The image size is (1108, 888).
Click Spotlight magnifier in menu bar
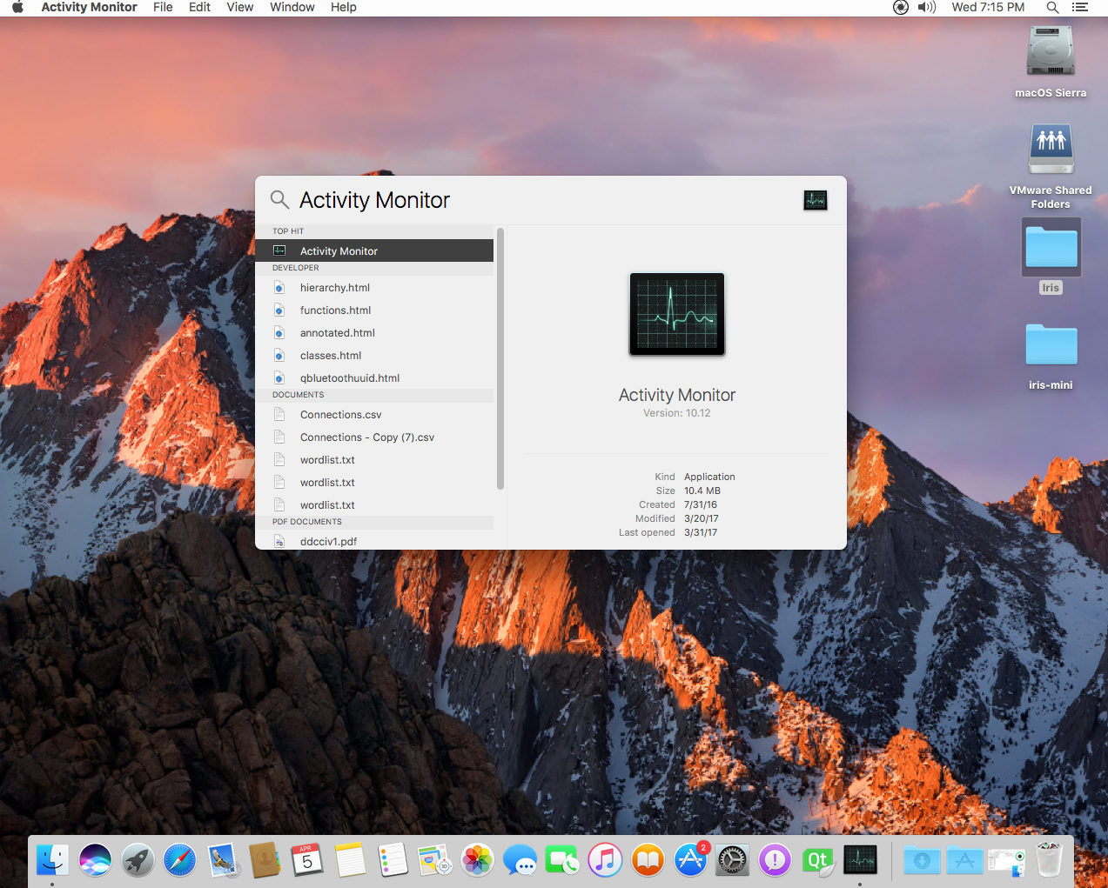pyautogui.click(x=1052, y=7)
